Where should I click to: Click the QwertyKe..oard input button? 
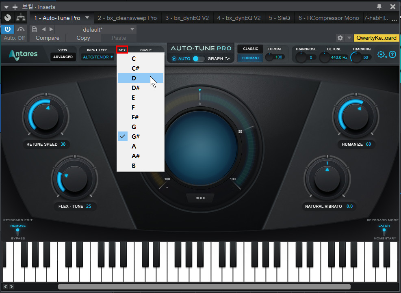point(376,38)
